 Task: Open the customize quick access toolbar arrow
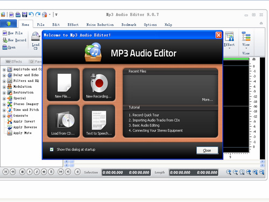point(56,15)
